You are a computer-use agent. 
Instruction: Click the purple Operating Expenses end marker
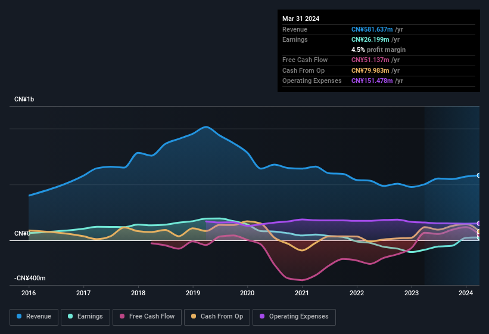coord(478,224)
